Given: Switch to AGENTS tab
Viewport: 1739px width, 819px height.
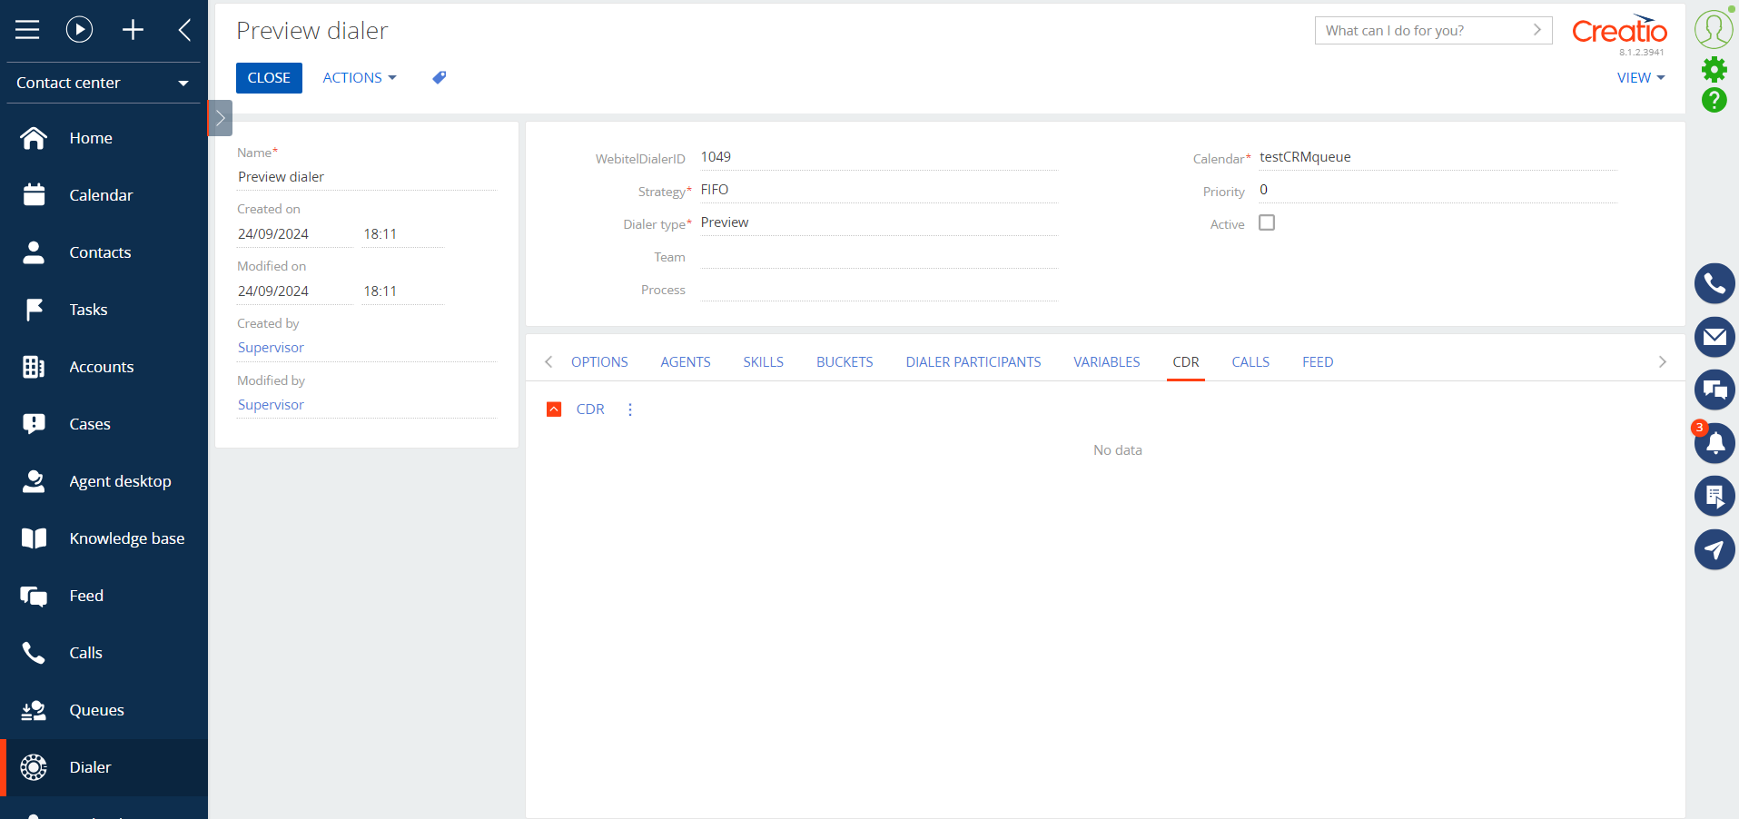Looking at the screenshot, I should (x=686, y=362).
